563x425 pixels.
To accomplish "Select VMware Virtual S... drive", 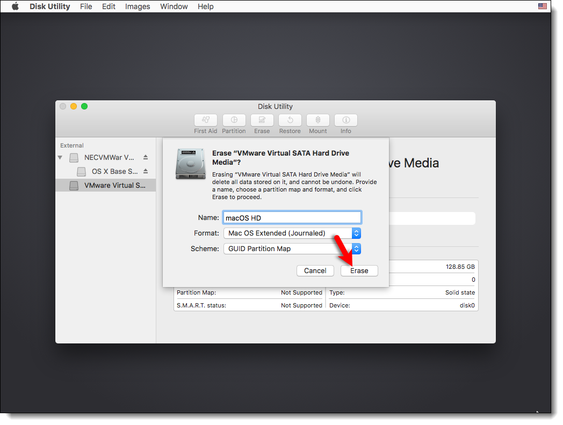I will point(105,186).
